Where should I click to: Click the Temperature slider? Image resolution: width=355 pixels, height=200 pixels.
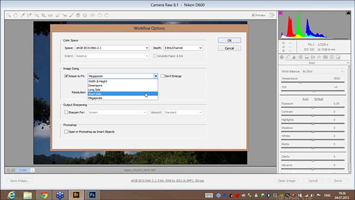coord(313,82)
